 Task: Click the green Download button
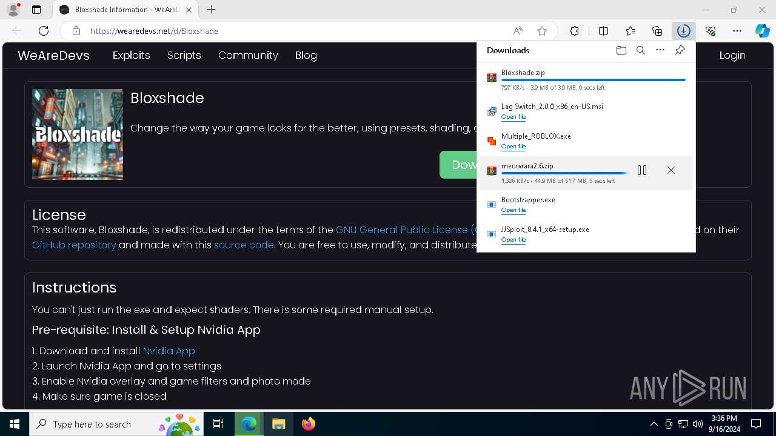pyautogui.click(x=458, y=165)
